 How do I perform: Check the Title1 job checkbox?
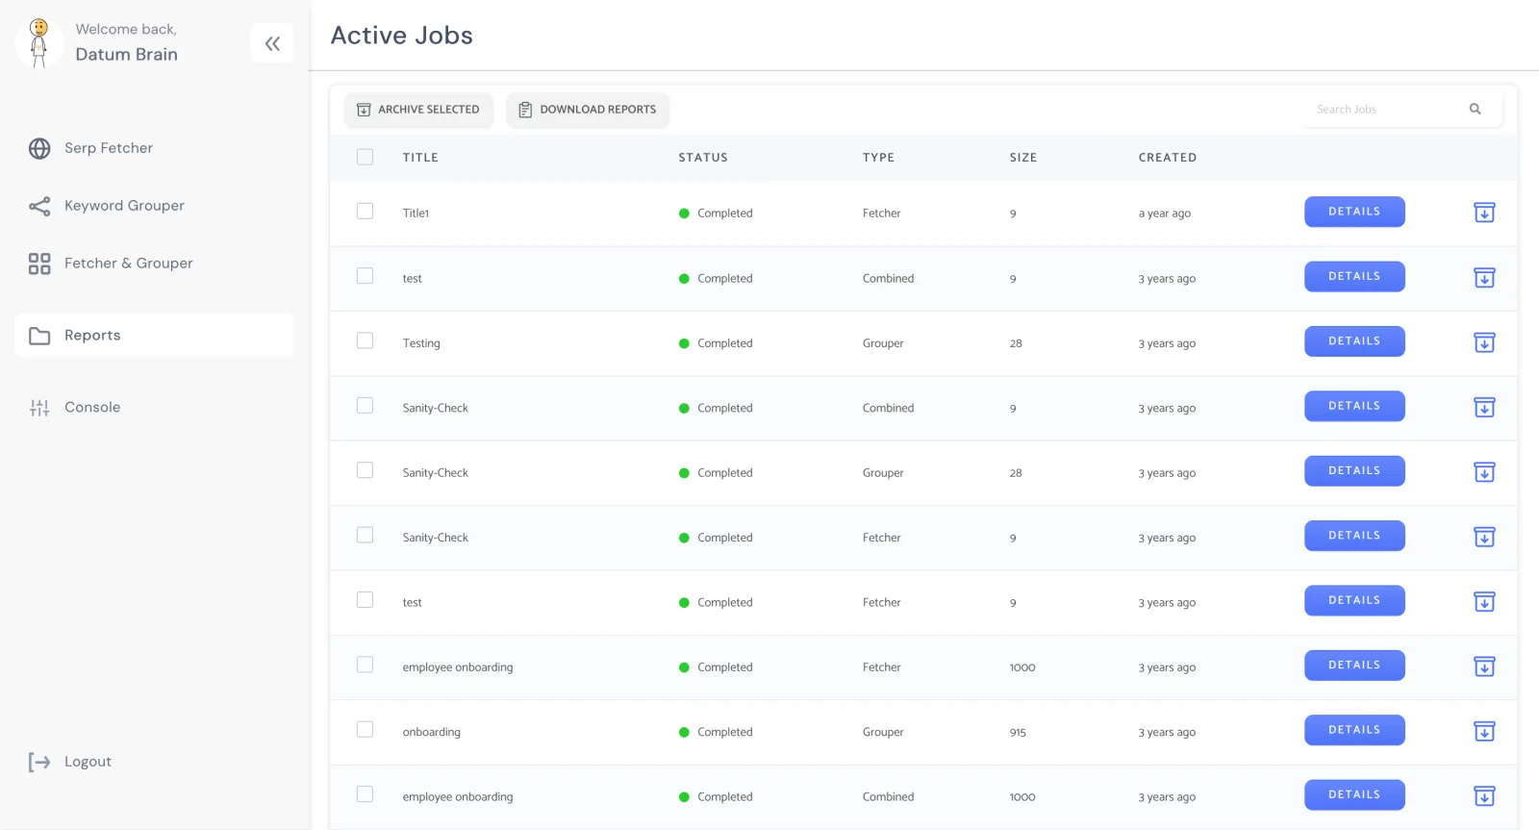click(365, 211)
